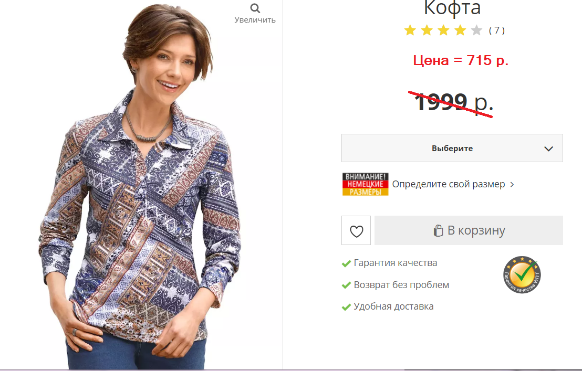Click green checkmark beside Возврат без проблем
582x371 pixels.
[346, 285]
